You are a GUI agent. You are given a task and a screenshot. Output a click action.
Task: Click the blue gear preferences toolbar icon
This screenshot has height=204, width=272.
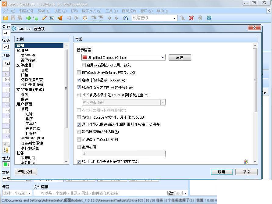point(209,18)
